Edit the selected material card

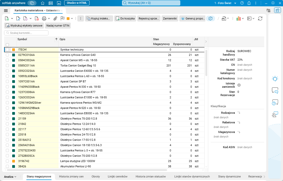tap(18, 18)
